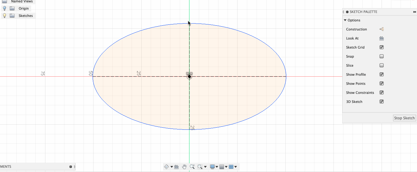417x172 pixels.
Task: Open the Orbit tool dropdown arrow
Action: pyautogui.click(x=172, y=167)
